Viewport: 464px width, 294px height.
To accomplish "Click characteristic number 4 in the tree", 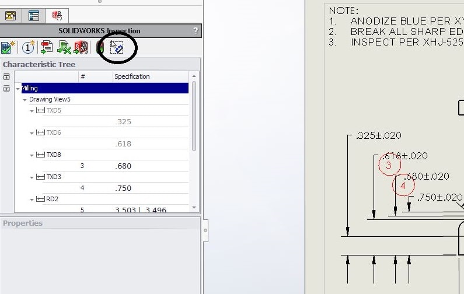I will [x=82, y=188].
